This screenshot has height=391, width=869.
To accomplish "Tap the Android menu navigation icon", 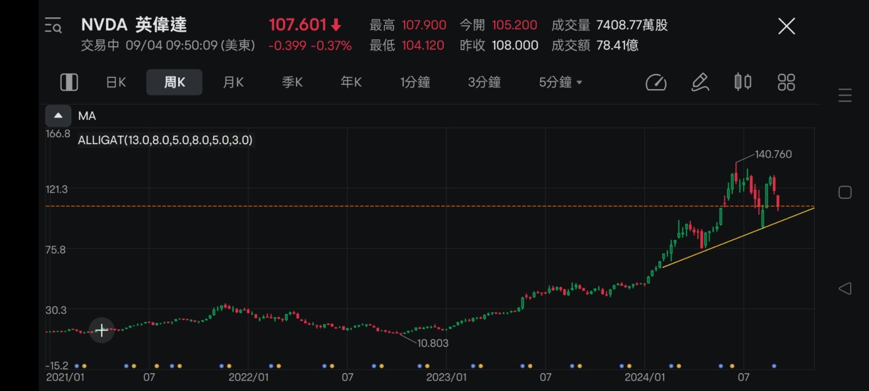I will (845, 96).
